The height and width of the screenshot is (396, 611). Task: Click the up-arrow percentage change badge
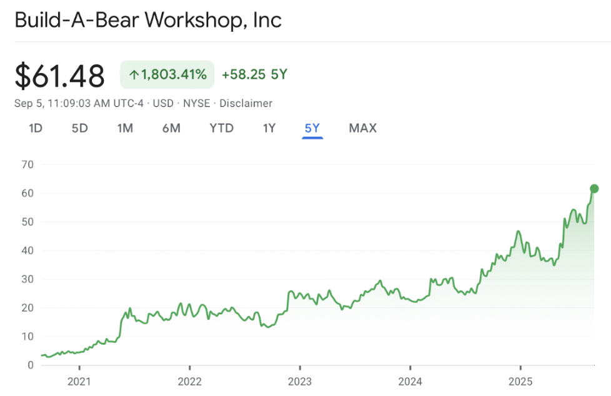point(167,74)
